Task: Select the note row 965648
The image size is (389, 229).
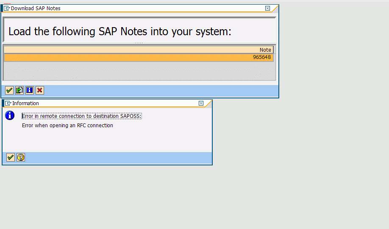Action: click(139, 57)
